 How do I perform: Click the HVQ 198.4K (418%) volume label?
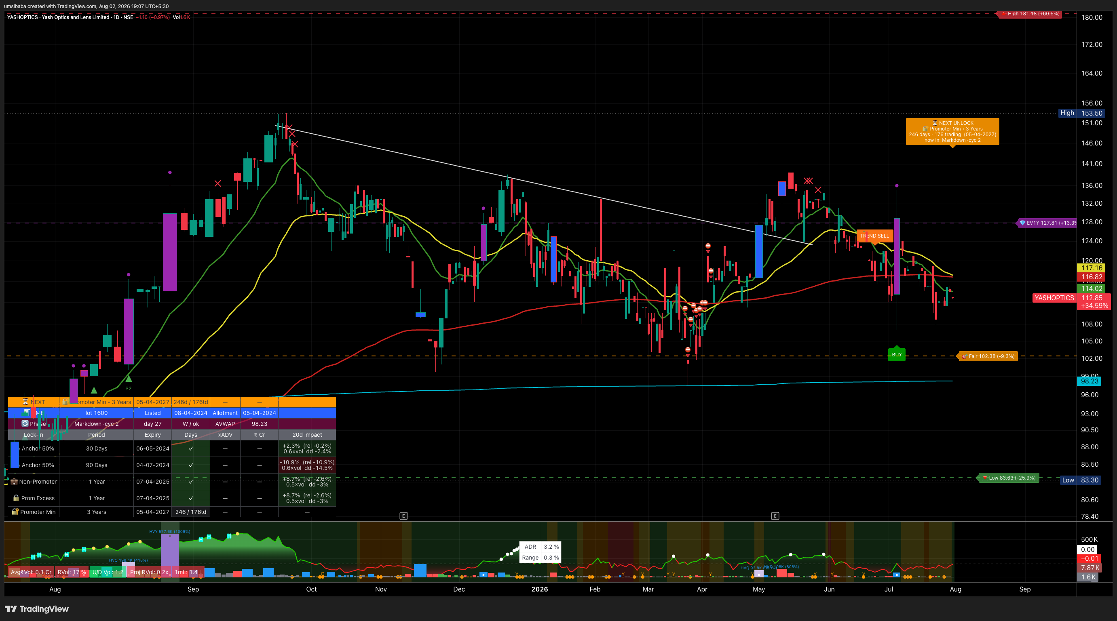(128, 560)
